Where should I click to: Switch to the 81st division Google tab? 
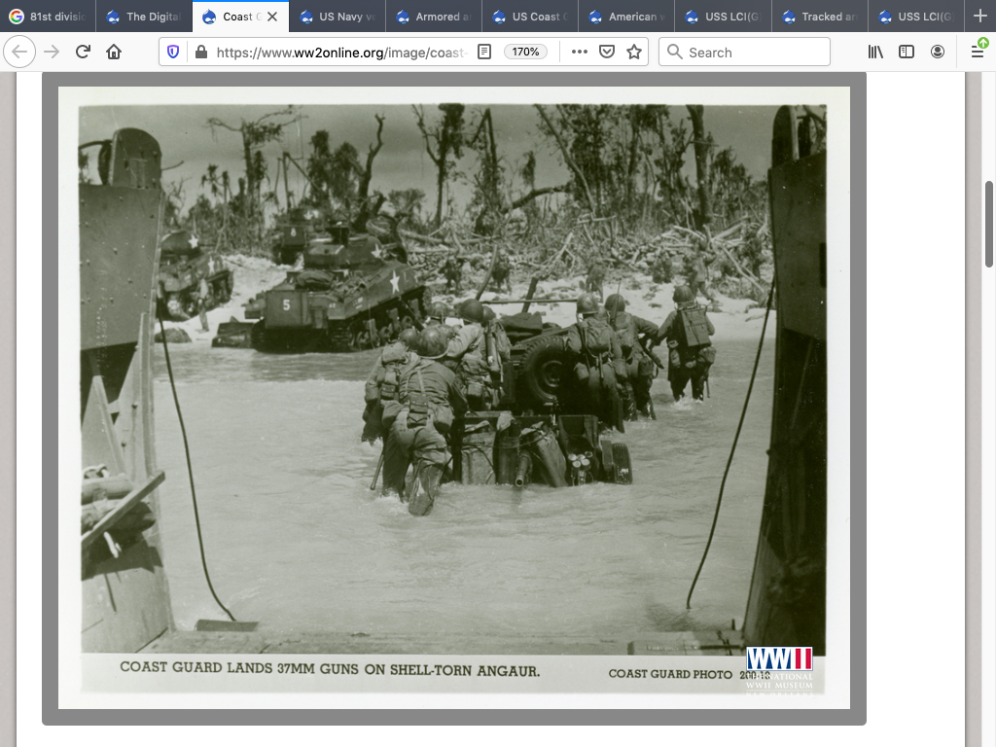(49, 17)
